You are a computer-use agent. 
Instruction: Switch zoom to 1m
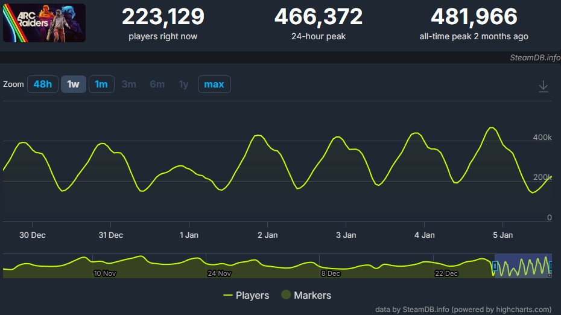(101, 84)
